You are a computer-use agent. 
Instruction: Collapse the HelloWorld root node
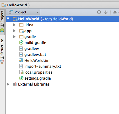8,19
